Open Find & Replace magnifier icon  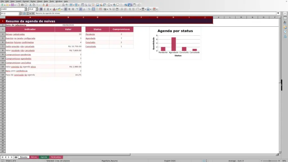(x=63, y=5)
